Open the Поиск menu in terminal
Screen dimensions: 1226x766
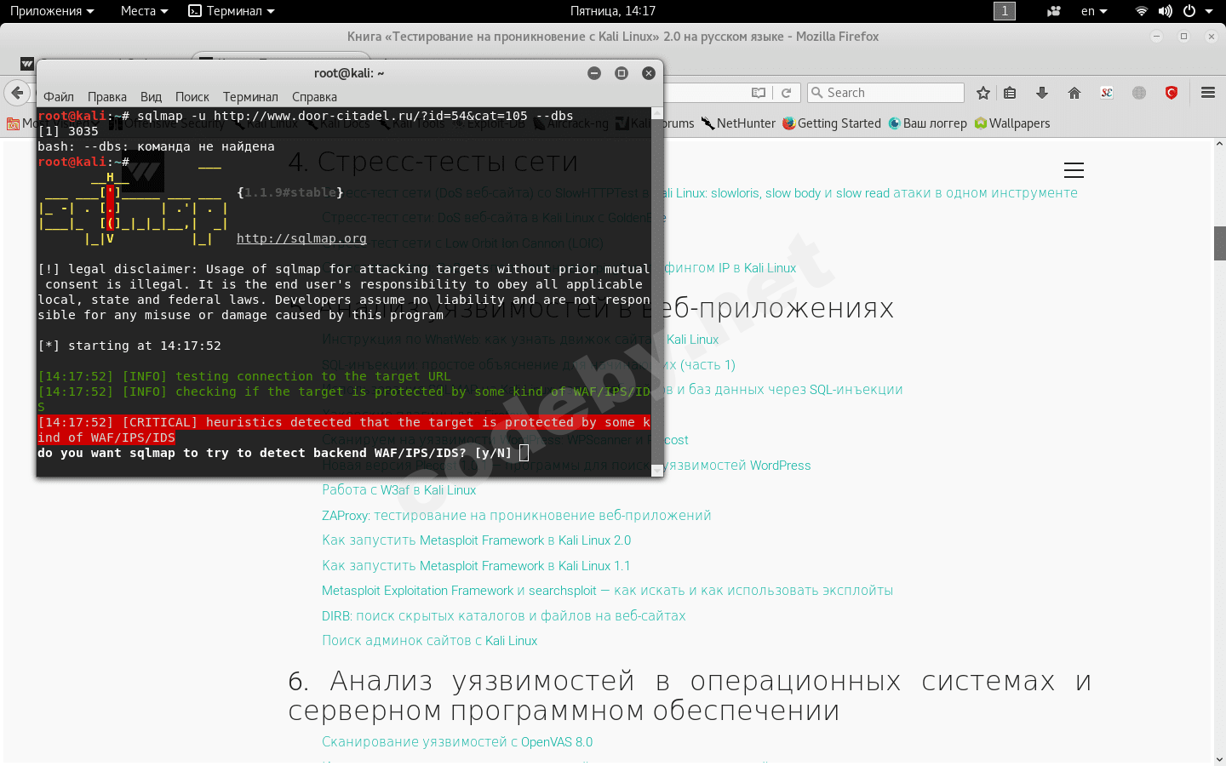pos(192,97)
